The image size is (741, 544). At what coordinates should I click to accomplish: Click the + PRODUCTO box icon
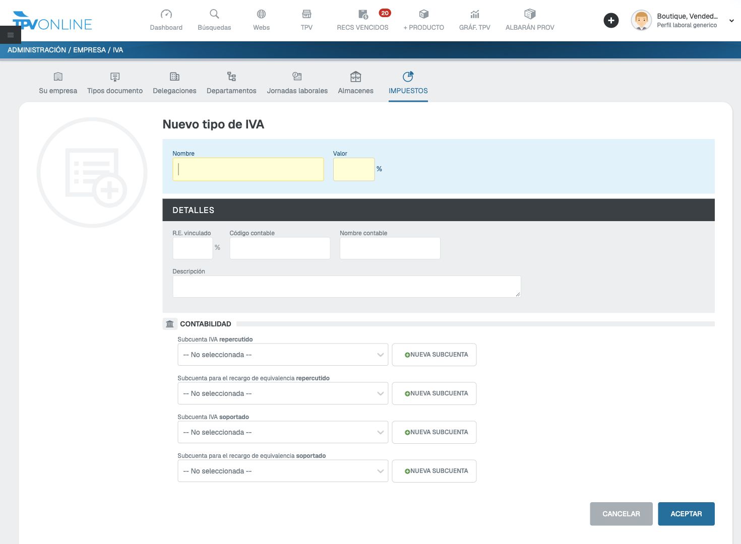tap(423, 14)
